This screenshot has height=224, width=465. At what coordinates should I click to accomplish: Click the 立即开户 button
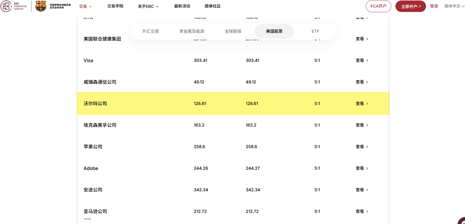point(410,6)
